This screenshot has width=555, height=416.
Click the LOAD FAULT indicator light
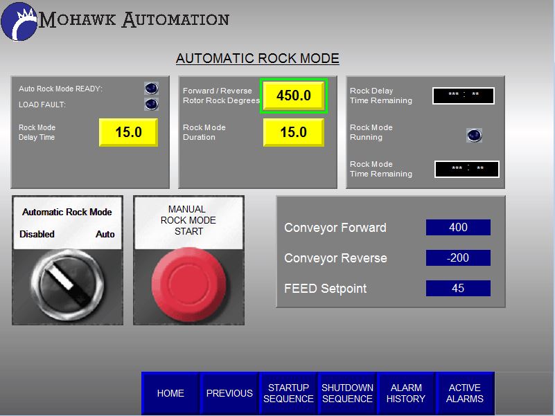pos(152,104)
